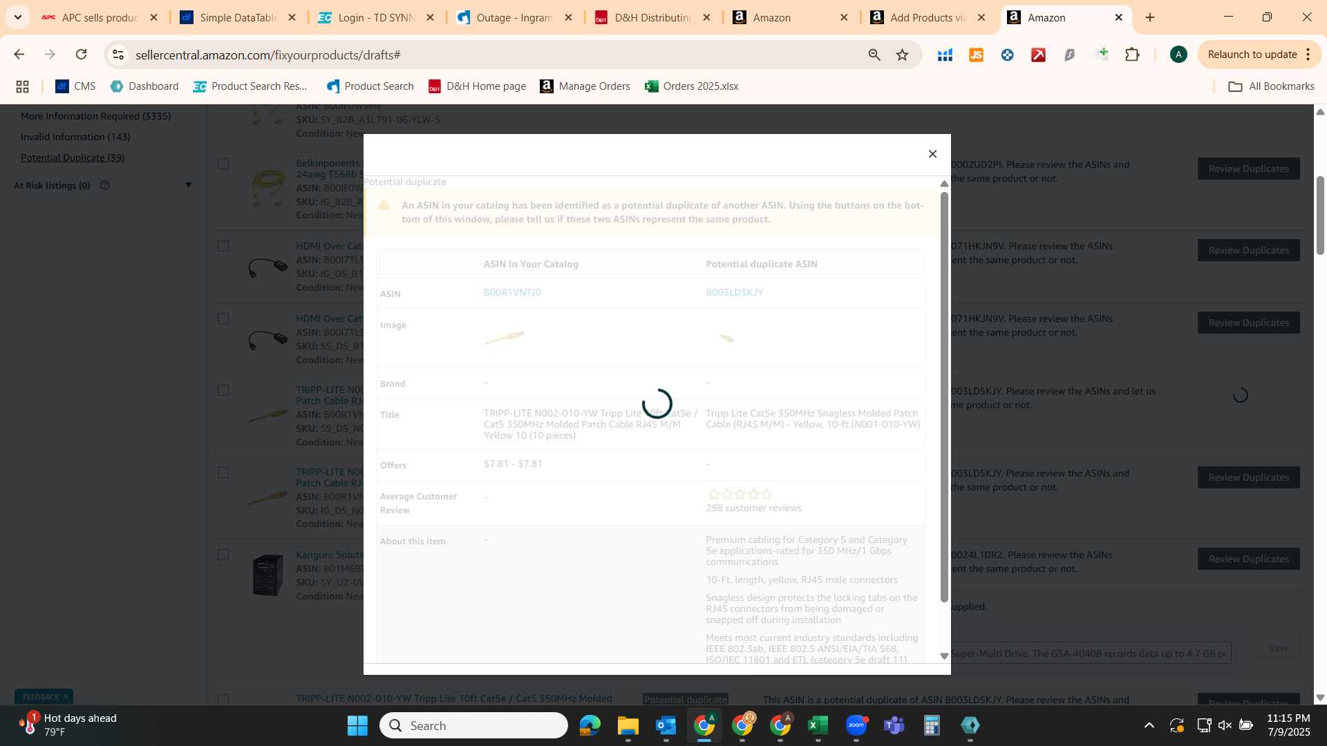Check the HDMI Over Cat listing with SKU IG_DS checkbox
This screenshot has height=746, width=1327.
coord(223,247)
